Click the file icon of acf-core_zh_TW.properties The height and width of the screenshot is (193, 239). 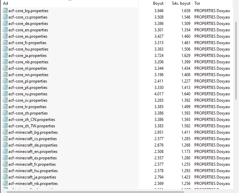tap(5, 126)
